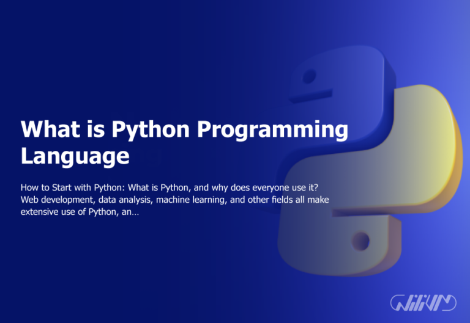Select "Web development" in the description
Viewport: 470px width, 323px height.
[x=57, y=200]
